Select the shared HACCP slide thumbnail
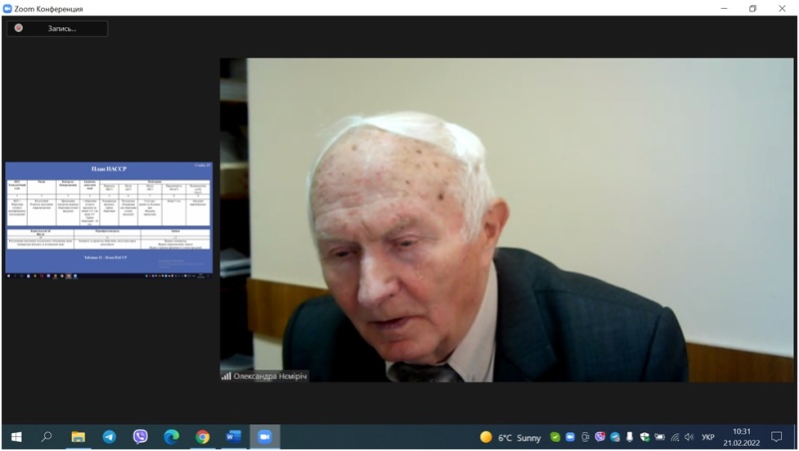Screen dimensions: 799x451 pos(109,220)
